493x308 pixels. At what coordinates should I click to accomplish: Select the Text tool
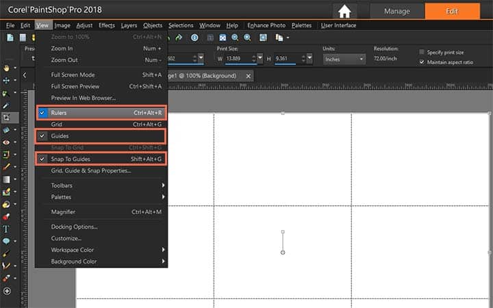point(6,229)
